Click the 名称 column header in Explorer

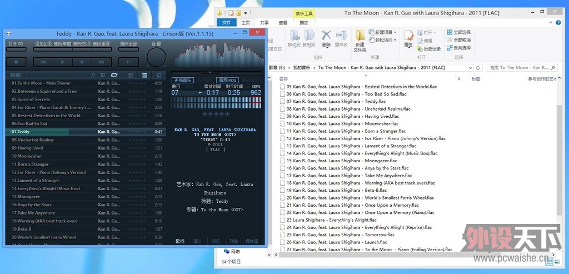(x=283, y=79)
